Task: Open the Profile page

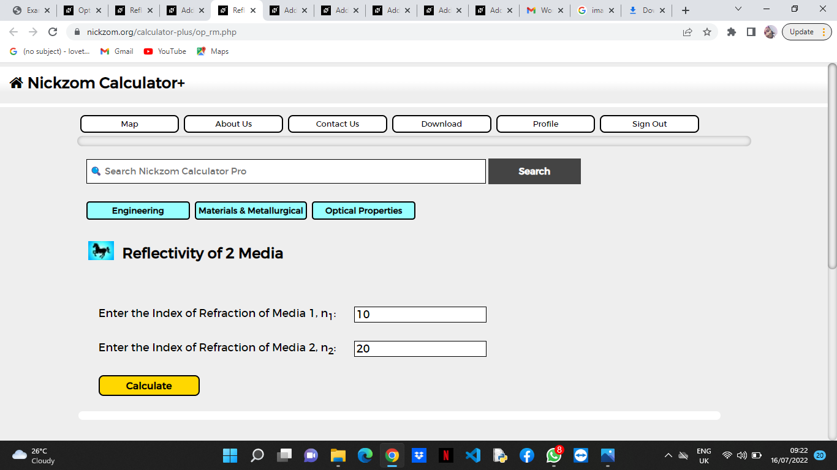Action: point(545,124)
